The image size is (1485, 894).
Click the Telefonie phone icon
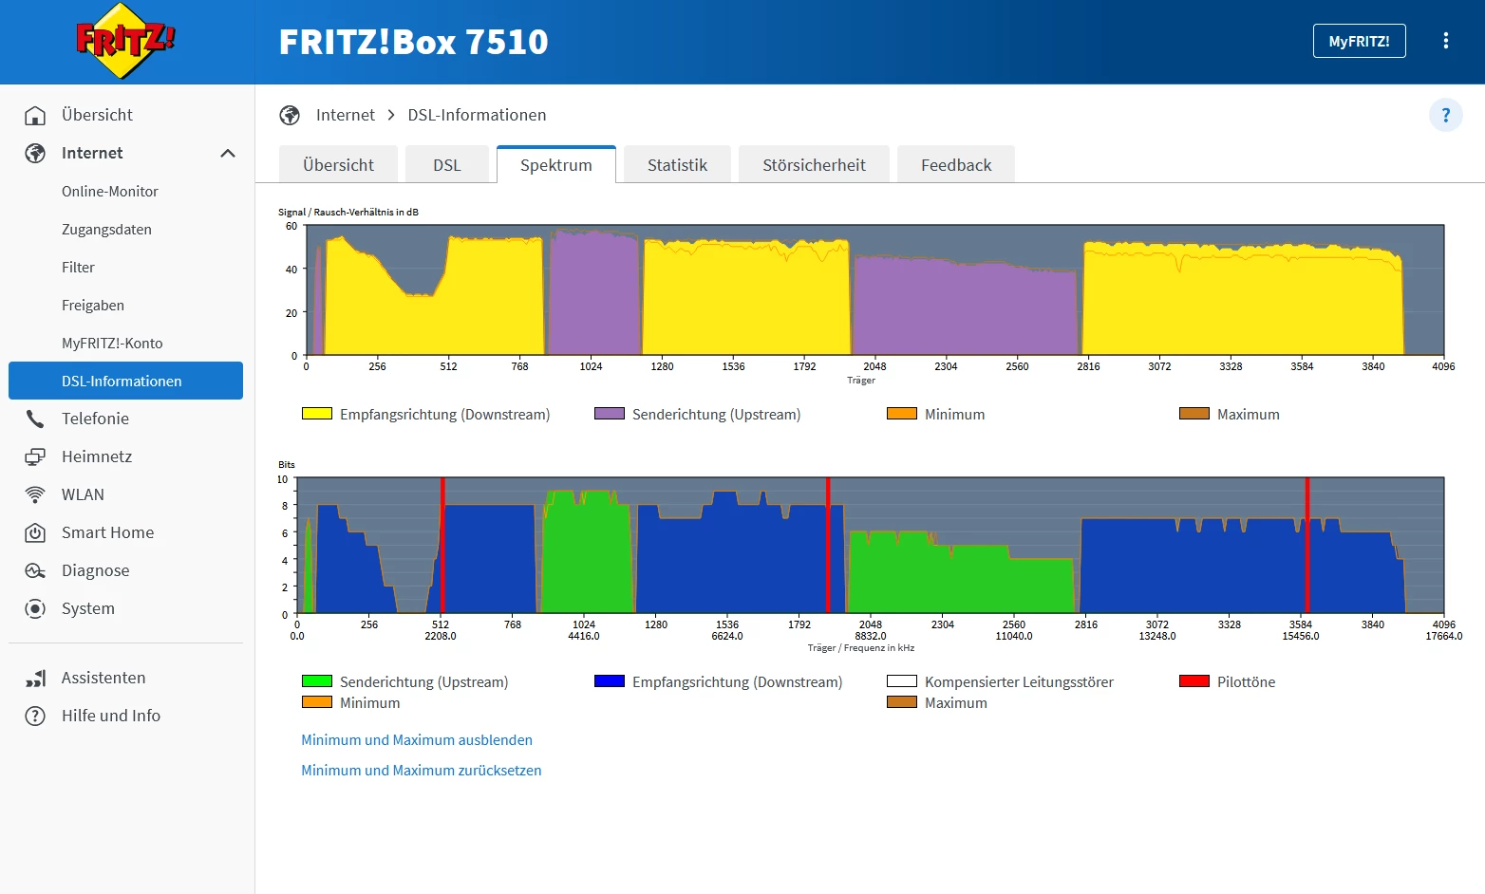point(35,419)
